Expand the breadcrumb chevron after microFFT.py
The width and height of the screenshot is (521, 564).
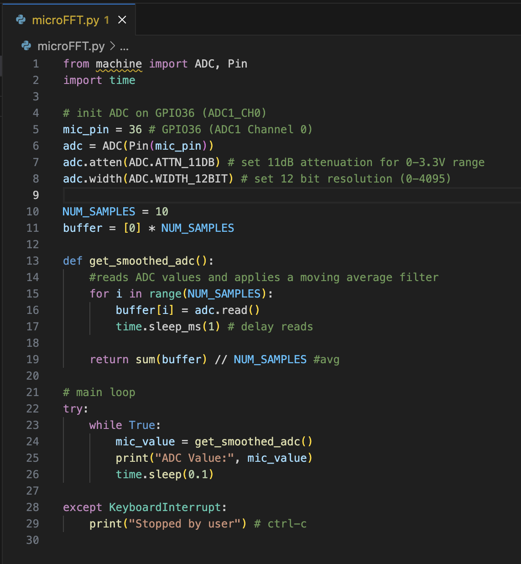112,46
